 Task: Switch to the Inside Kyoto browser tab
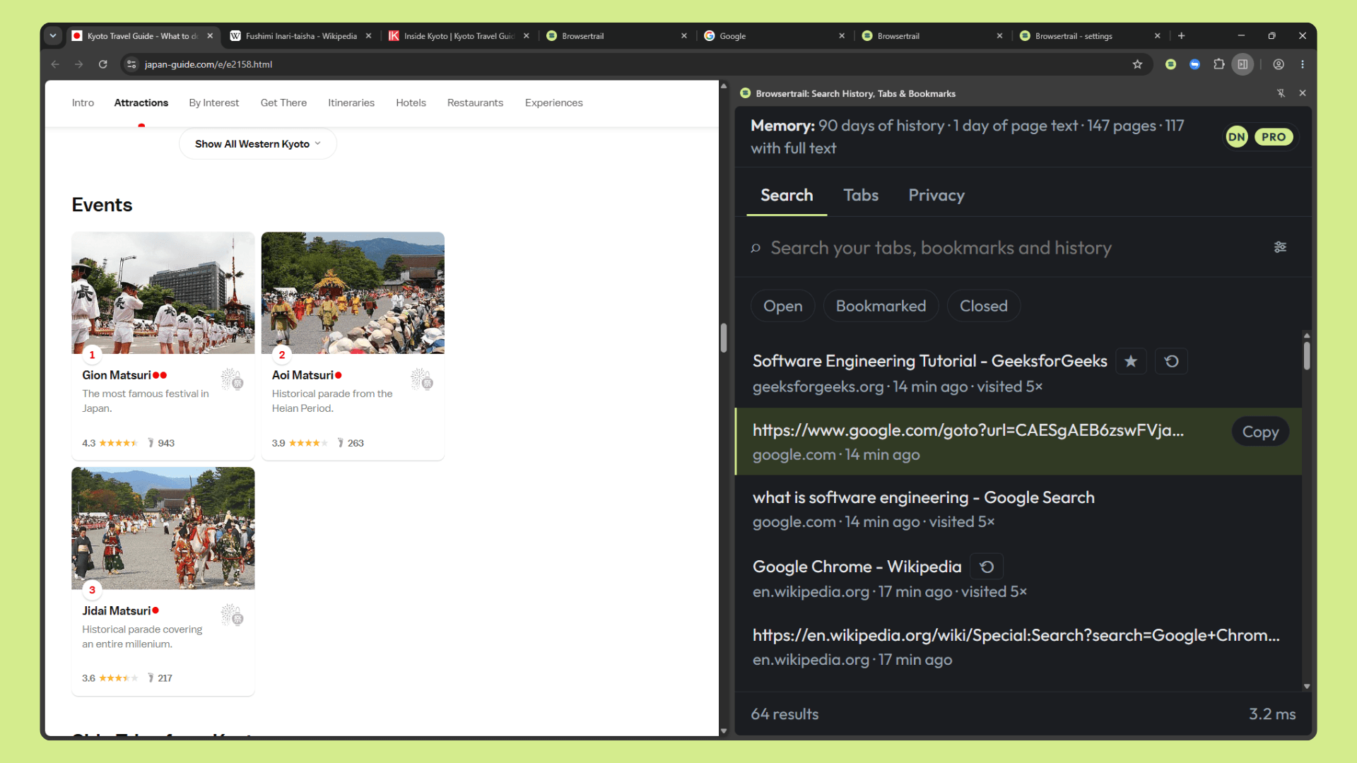(459, 36)
